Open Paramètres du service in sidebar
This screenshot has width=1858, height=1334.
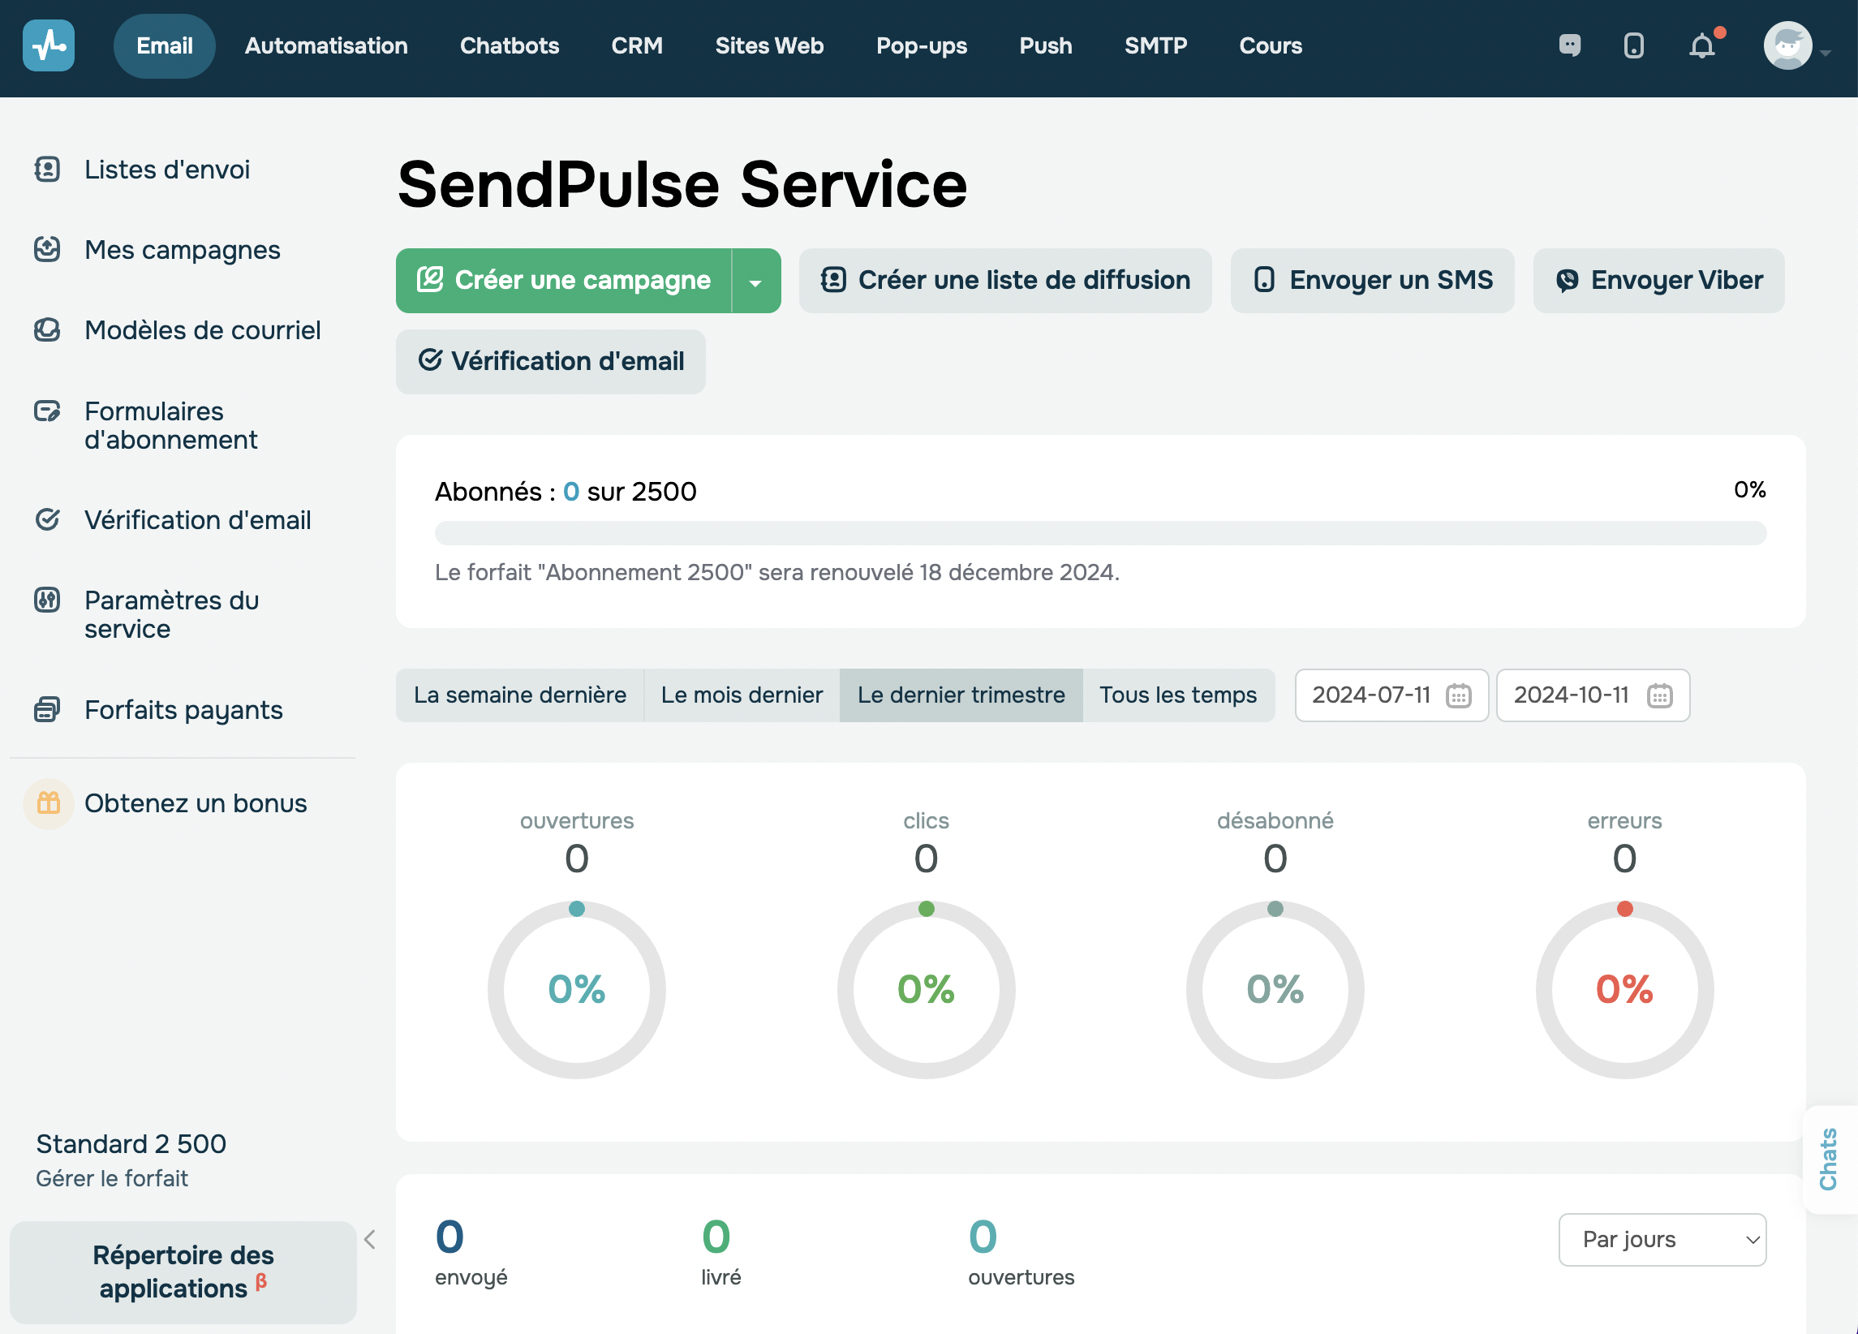point(172,614)
